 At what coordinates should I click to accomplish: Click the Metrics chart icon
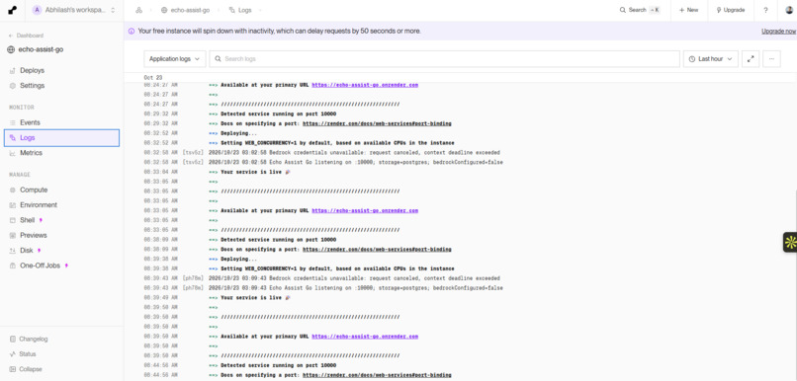pyautogui.click(x=13, y=153)
